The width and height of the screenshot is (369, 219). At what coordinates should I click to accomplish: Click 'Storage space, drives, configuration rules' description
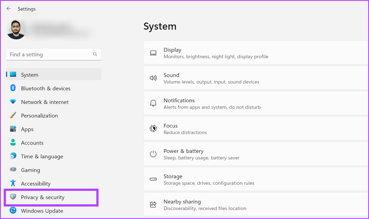click(209, 183)
